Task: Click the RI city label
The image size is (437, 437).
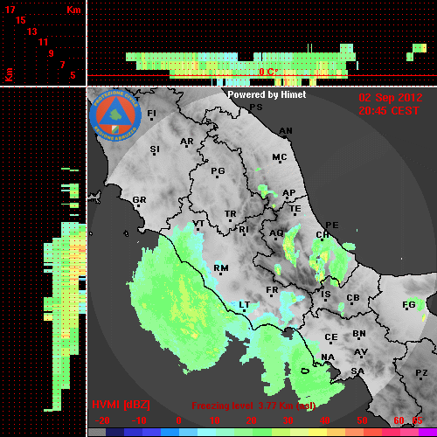Action: click(244, 230)
